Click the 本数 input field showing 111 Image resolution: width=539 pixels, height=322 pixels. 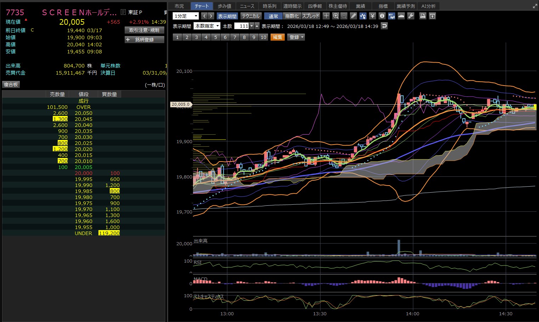click(242, 26)
